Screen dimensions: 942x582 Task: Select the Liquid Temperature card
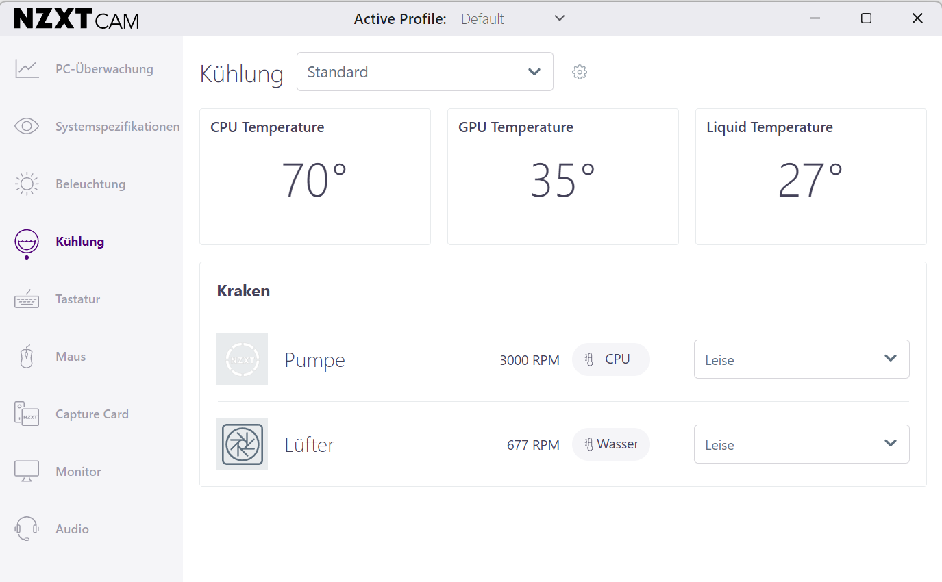[811, 177]
